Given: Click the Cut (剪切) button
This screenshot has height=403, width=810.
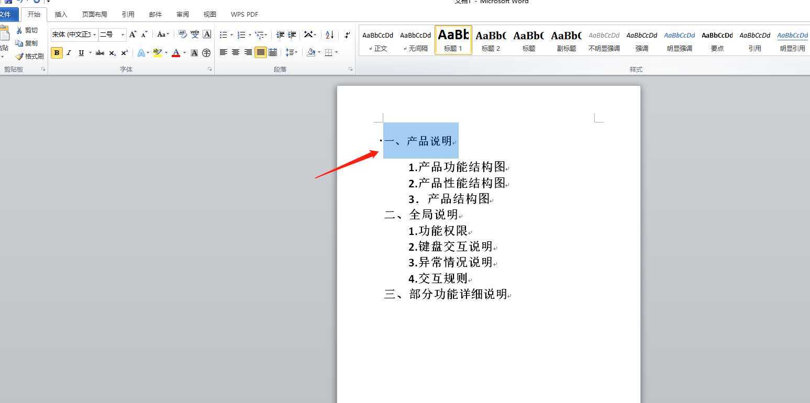Looking at the screenshot, I should [27, 30].
